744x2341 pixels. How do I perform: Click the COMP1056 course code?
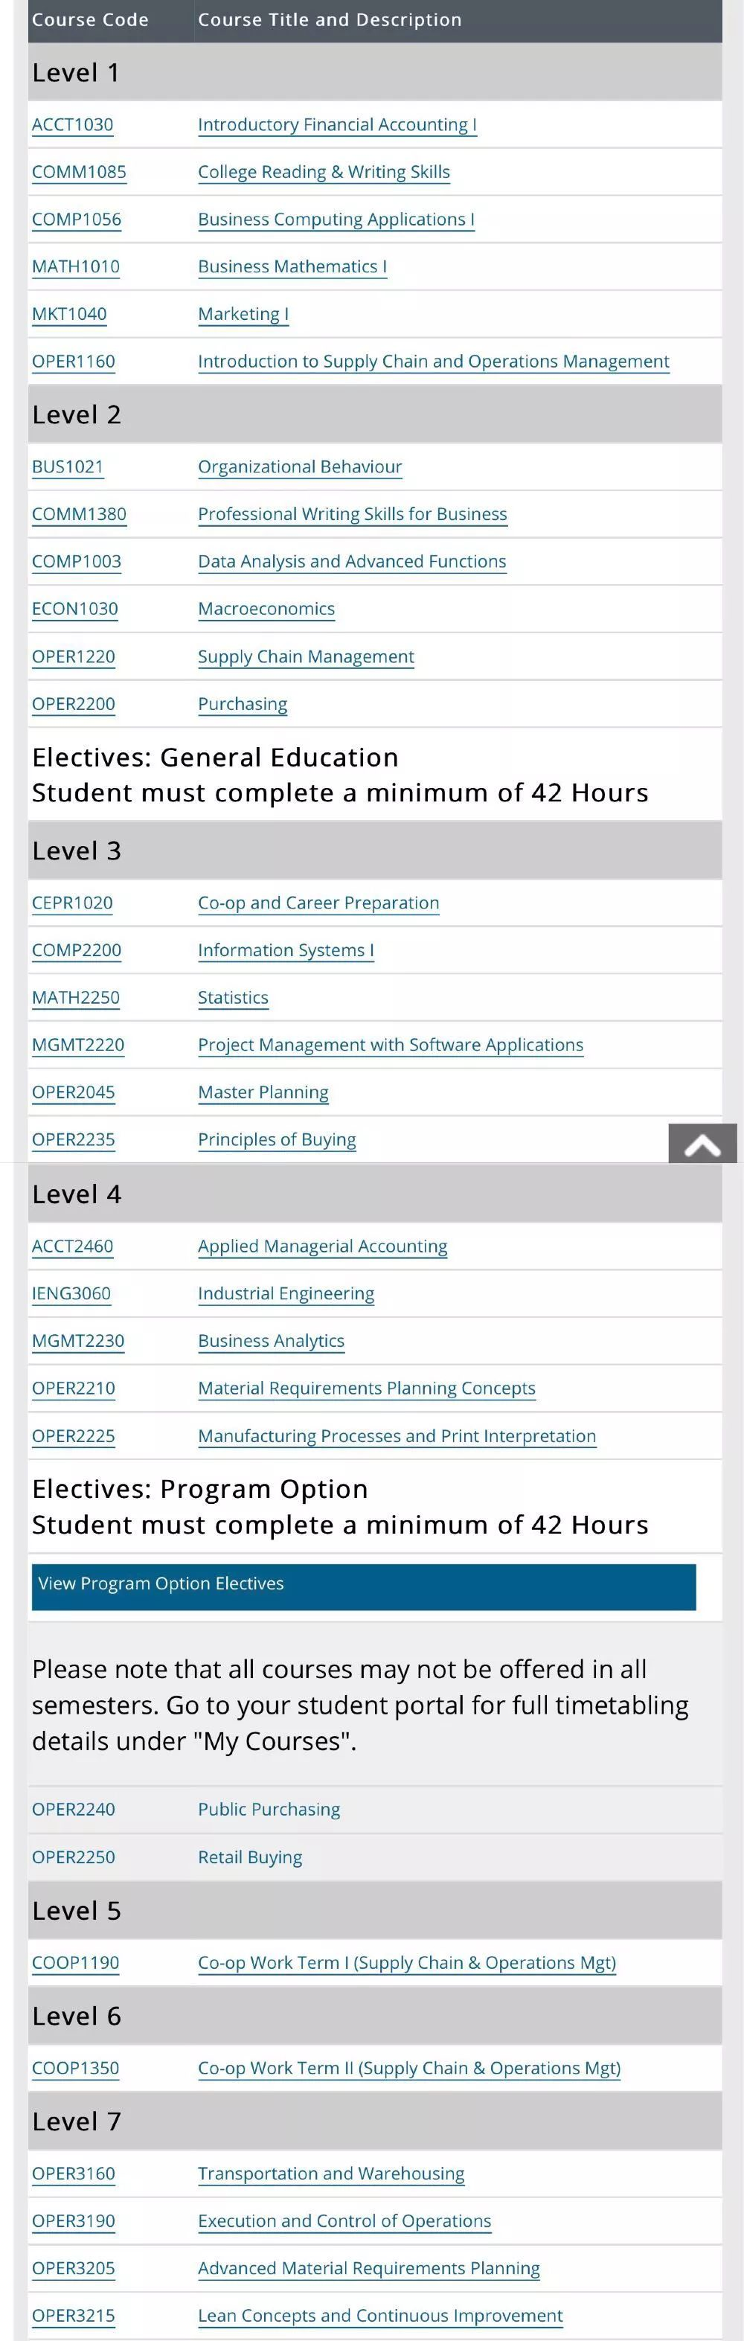click(x=77, y=219)
